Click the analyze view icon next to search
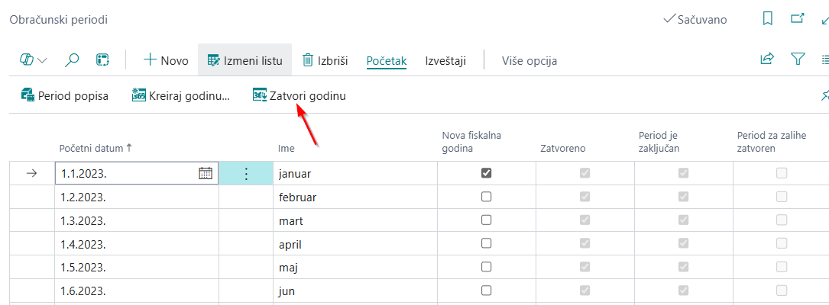 tap(102, 60)
